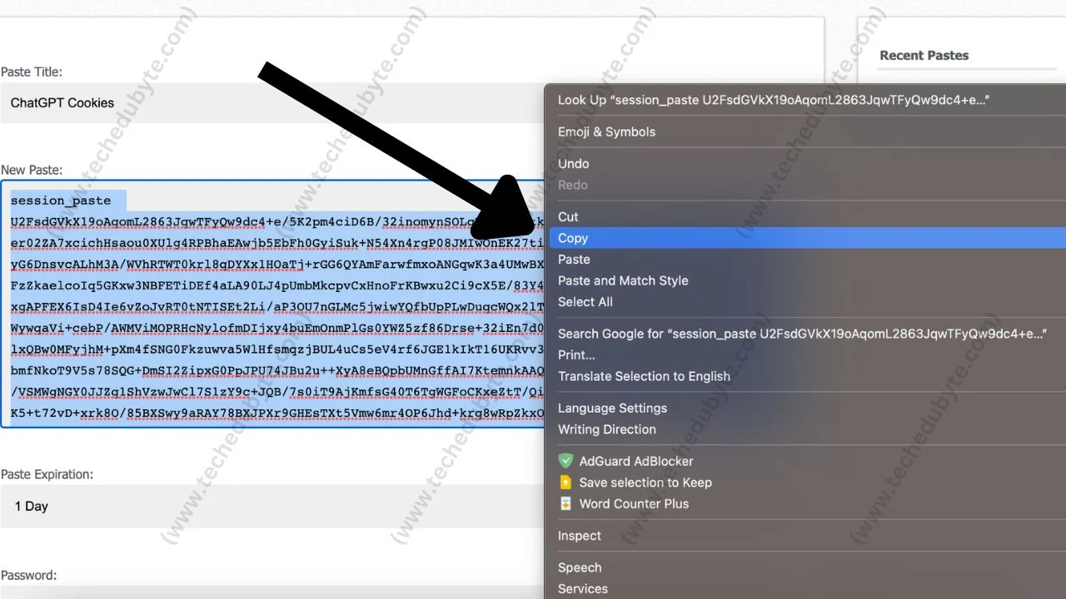The width and height of the screenshot is (1066, 599).
Task: Click Save selection to Keep label
Action: click(x=645, y=483)
